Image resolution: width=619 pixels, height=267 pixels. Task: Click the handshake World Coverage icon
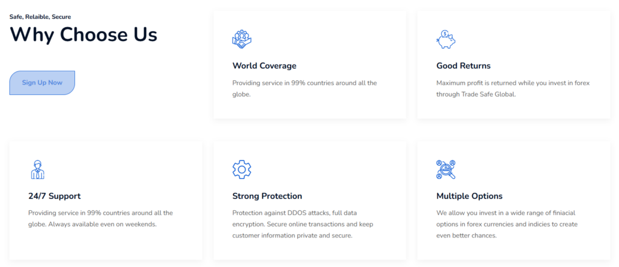pyautogui.click(x=241, y=39)
